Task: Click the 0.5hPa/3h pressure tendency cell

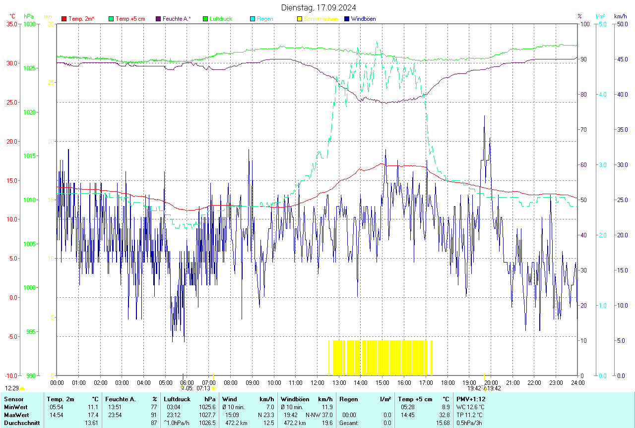Action: point(470,423)
